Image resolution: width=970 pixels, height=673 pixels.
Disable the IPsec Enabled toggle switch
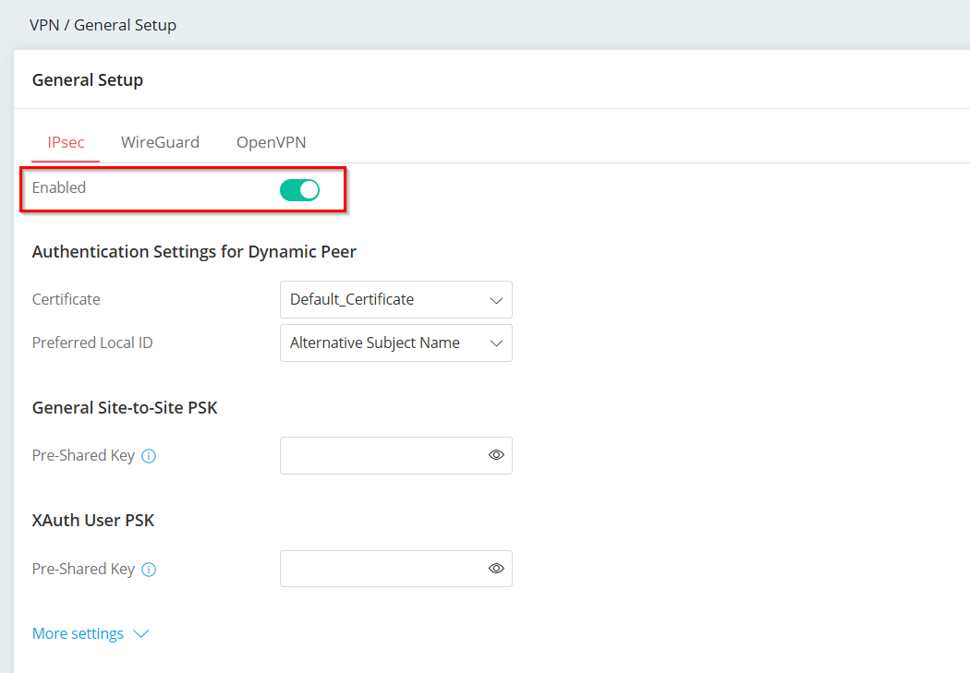tap(299, 190)
